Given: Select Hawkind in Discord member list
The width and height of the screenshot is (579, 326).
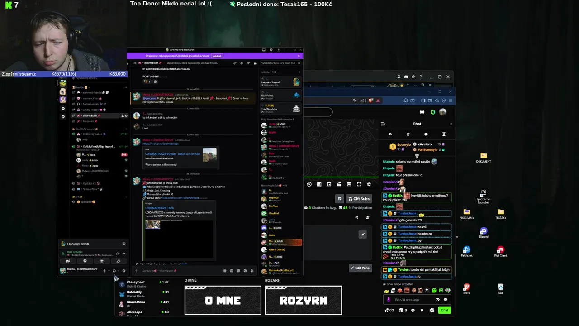Looking at the screenshot, I should coord(281,213).
